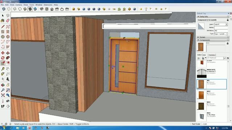Collapse the Components panel

[198, 40]
